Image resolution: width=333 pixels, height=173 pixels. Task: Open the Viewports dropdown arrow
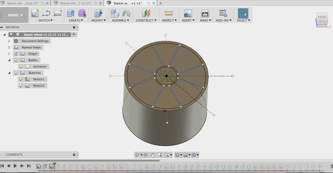click(198, 155)
